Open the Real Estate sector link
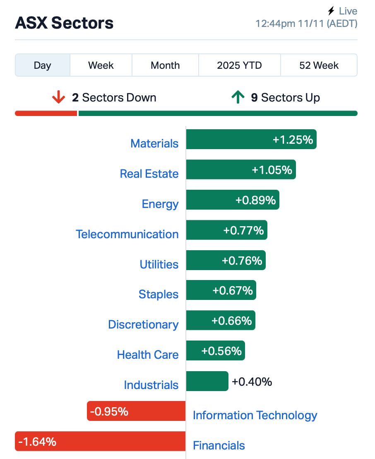Screen dimensions: 375x459 tap(149, 174)
